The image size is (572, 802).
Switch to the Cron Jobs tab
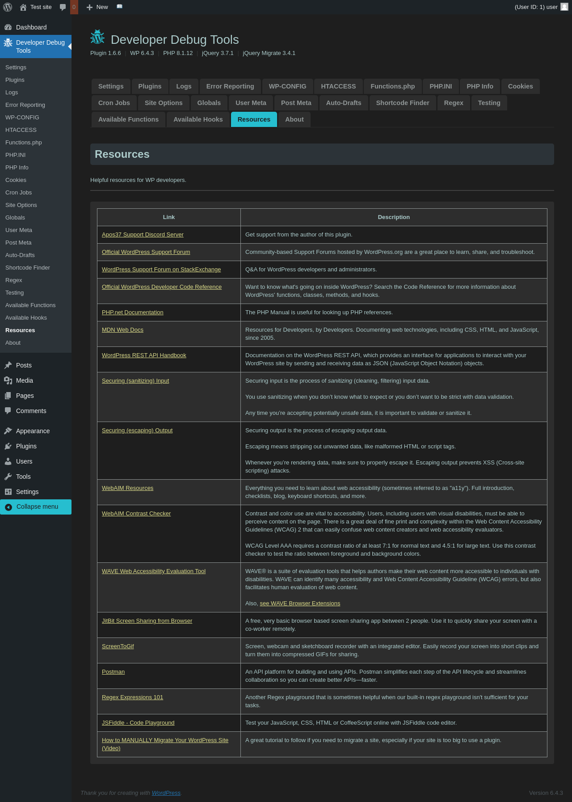point(114,103)
